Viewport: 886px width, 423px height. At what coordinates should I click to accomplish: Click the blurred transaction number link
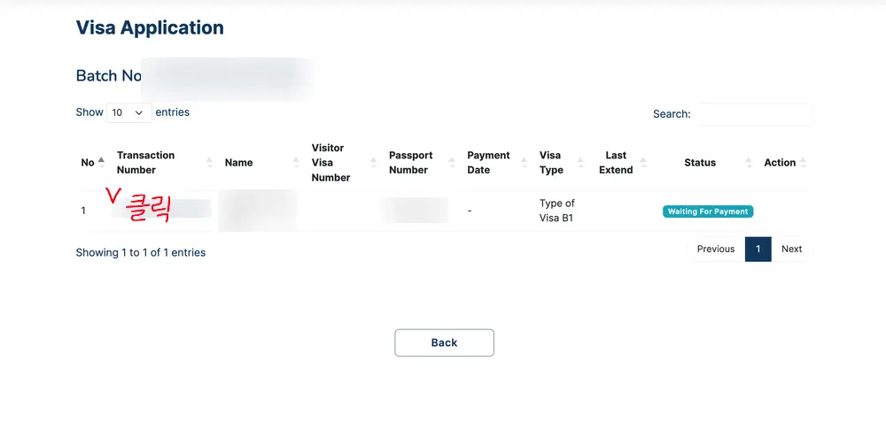(162, 209)
